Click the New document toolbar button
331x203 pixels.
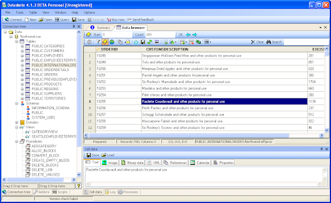(31, 20)
